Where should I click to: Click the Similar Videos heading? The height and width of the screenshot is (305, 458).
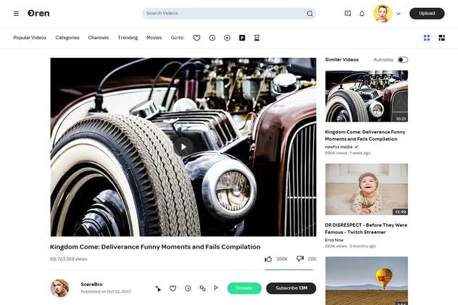coord(342,59)
